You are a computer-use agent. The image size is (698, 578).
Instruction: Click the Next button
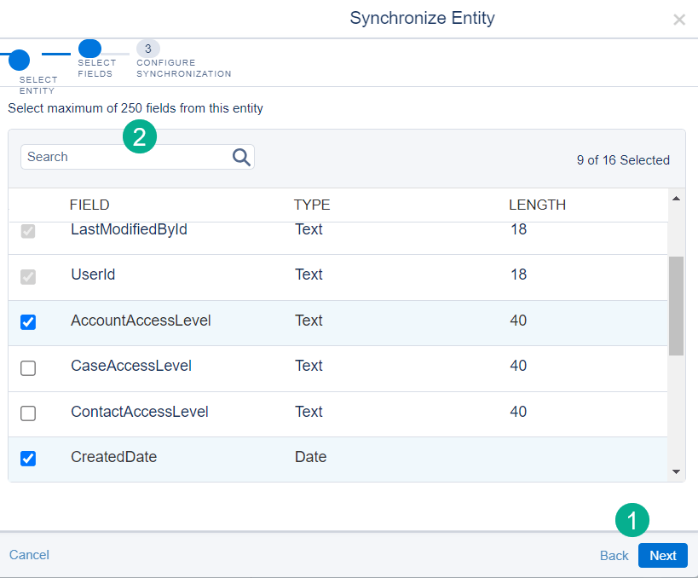662,555
